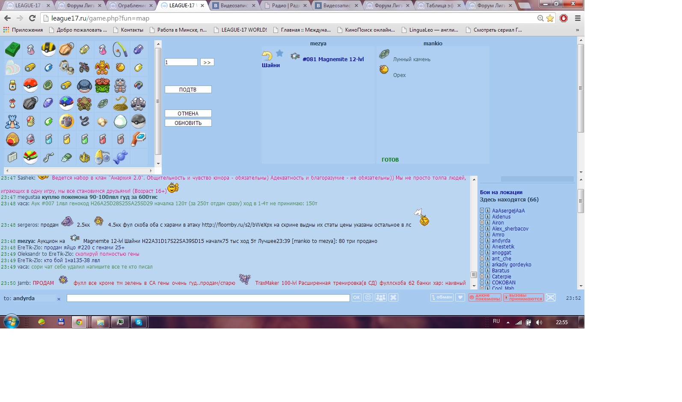
Task: Switch to Ограбление browser tab
Action: click(x=132, y=6)
